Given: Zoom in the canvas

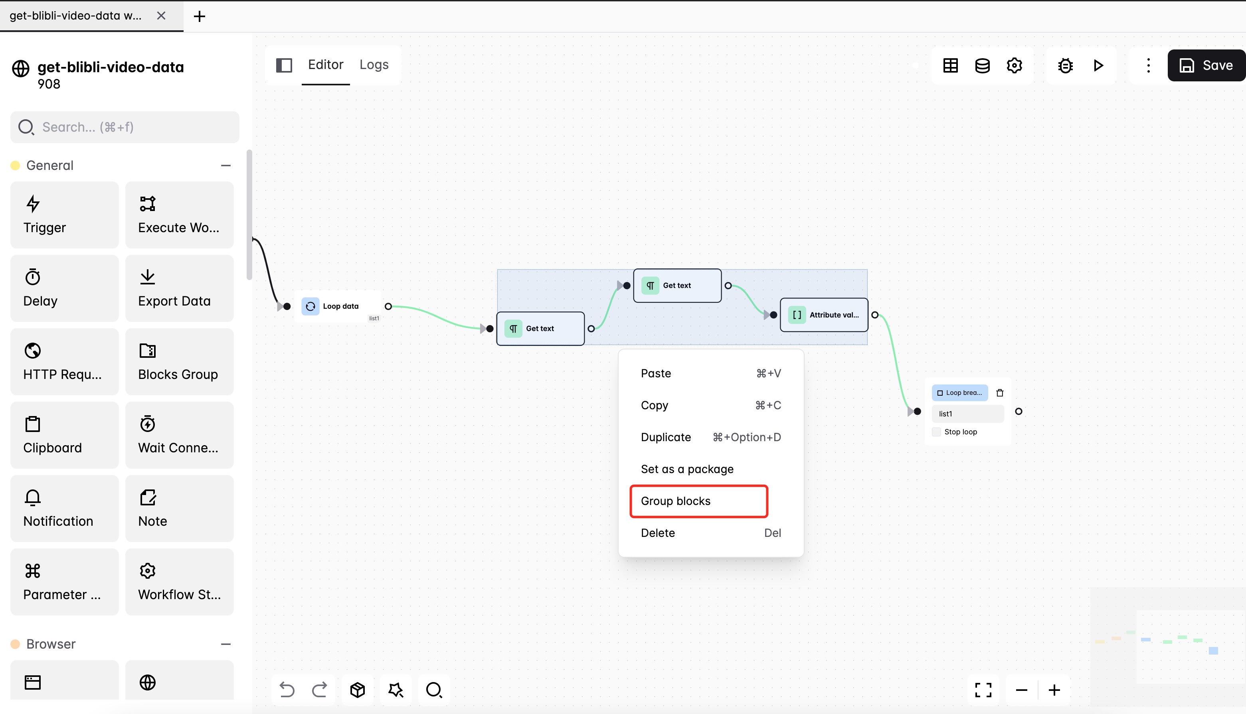Looking at the screenshot, I should (x=1054, y=690).
